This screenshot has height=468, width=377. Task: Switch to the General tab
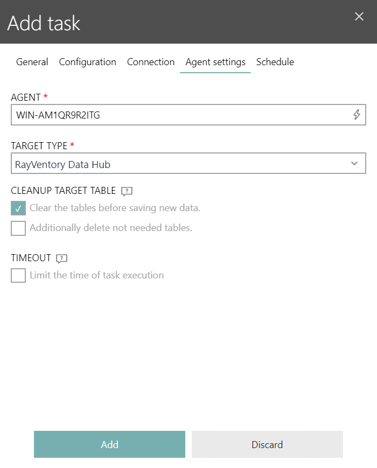pyautogui.click(x=32, y=62)
